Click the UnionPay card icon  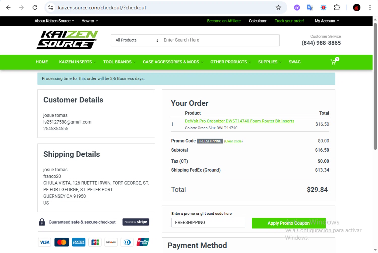(143, 242)
